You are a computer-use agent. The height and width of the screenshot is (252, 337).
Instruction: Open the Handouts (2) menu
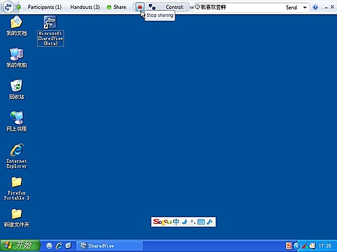85,7
